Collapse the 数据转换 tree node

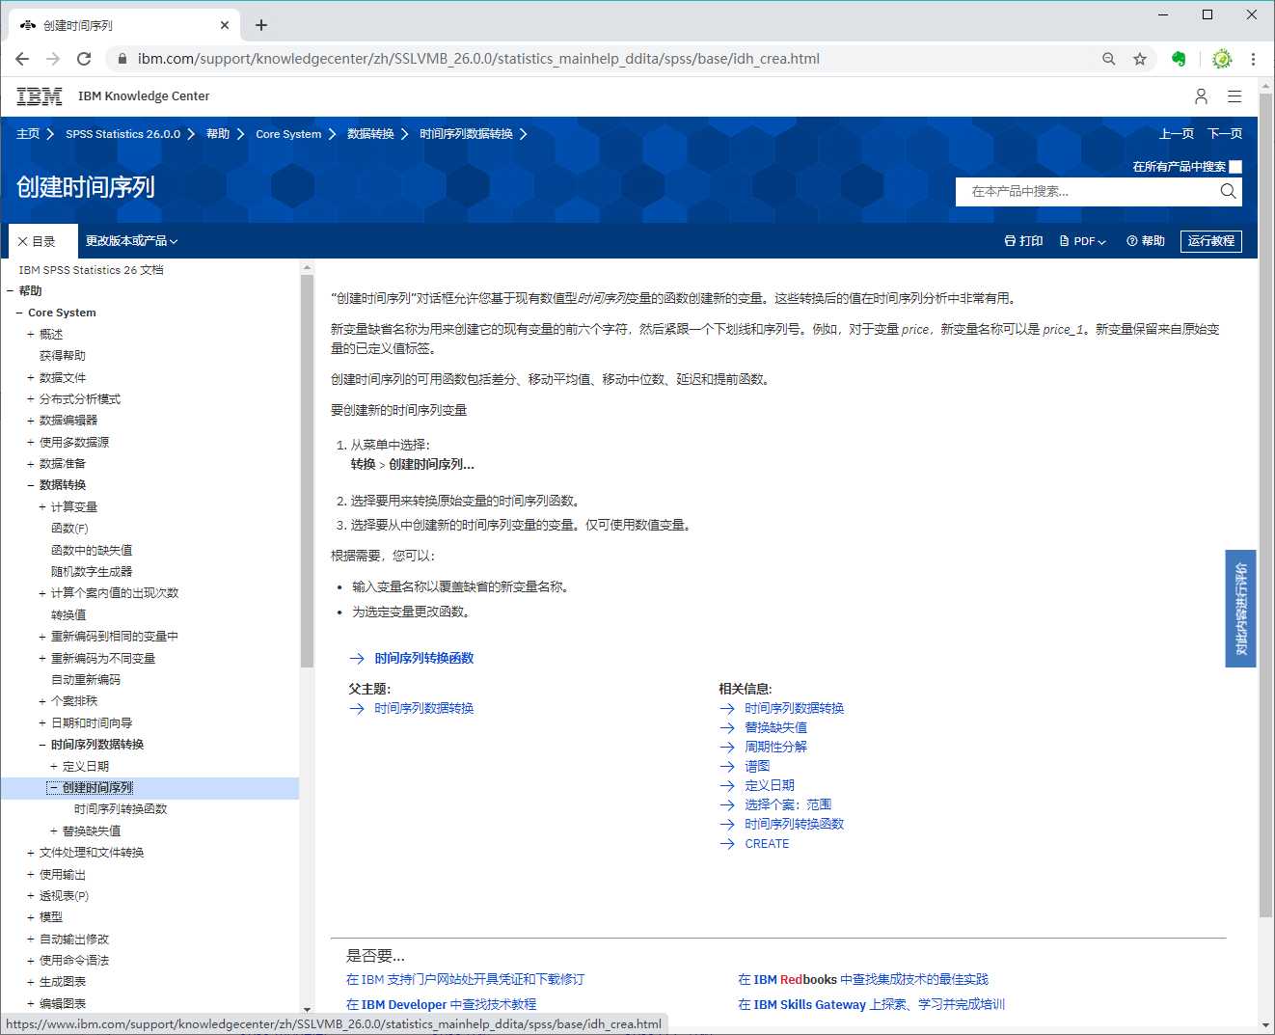coord(30,485)
